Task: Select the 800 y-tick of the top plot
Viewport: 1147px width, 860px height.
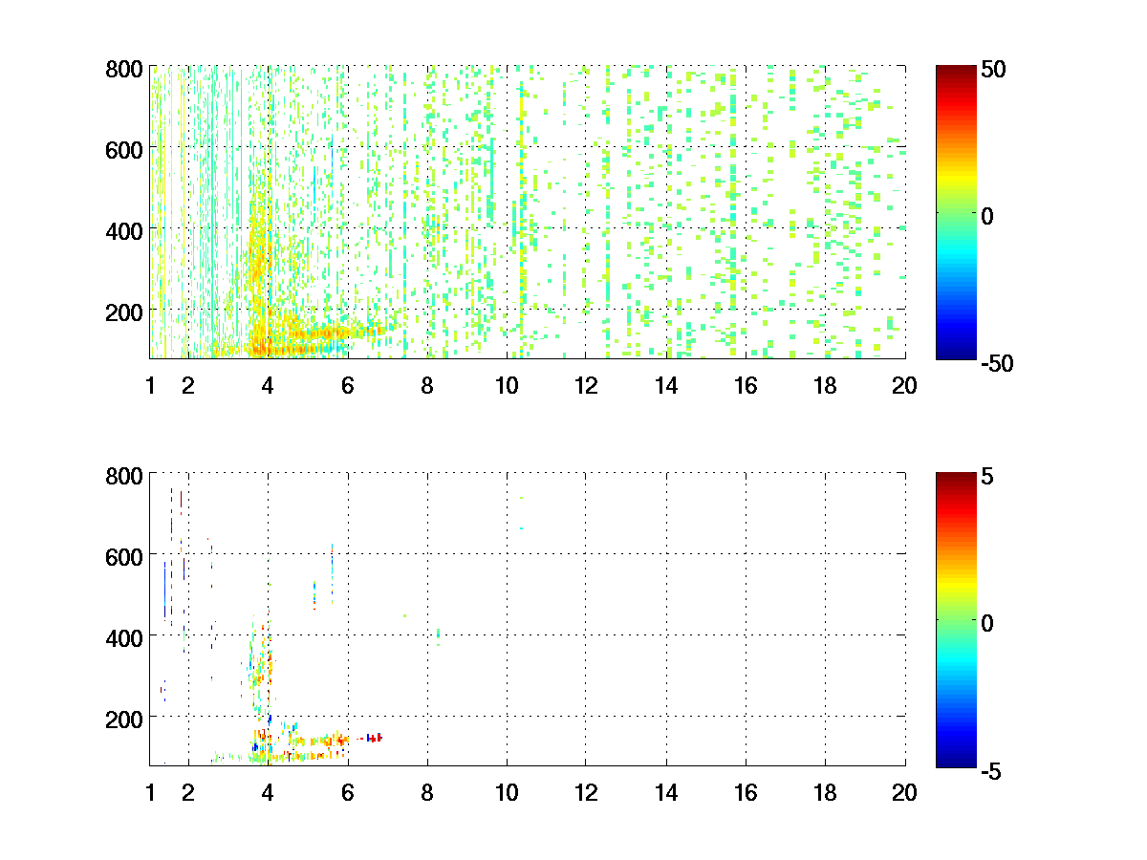Action: (x=125, y=69)
